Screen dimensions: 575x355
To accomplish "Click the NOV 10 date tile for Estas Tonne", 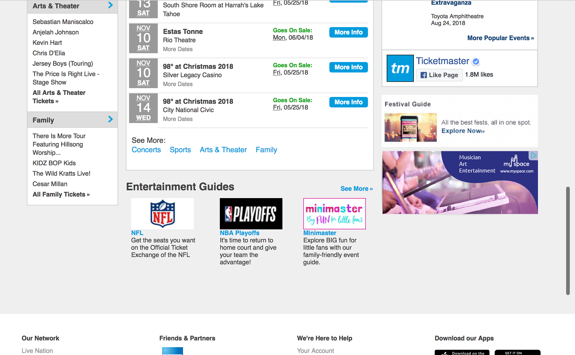I will click(x=143, y=38).
